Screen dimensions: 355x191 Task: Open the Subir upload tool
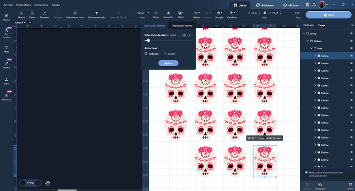pos(6,81)
